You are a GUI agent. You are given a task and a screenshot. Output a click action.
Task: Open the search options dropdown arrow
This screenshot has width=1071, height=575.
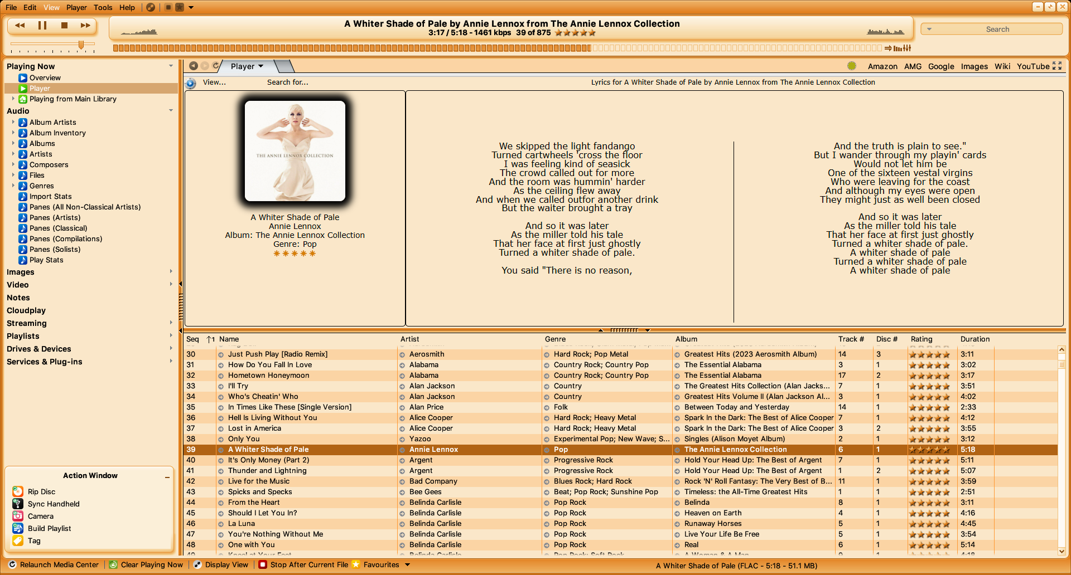pyautogui.click(x=929, y=29)
